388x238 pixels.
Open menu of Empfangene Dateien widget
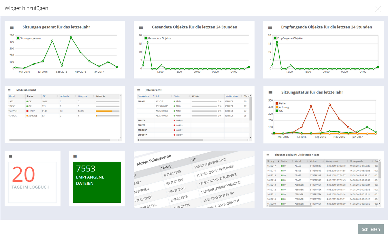pos(75,157)
